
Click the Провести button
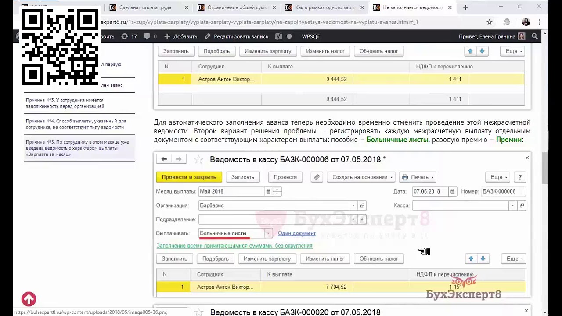click(285, 177)
